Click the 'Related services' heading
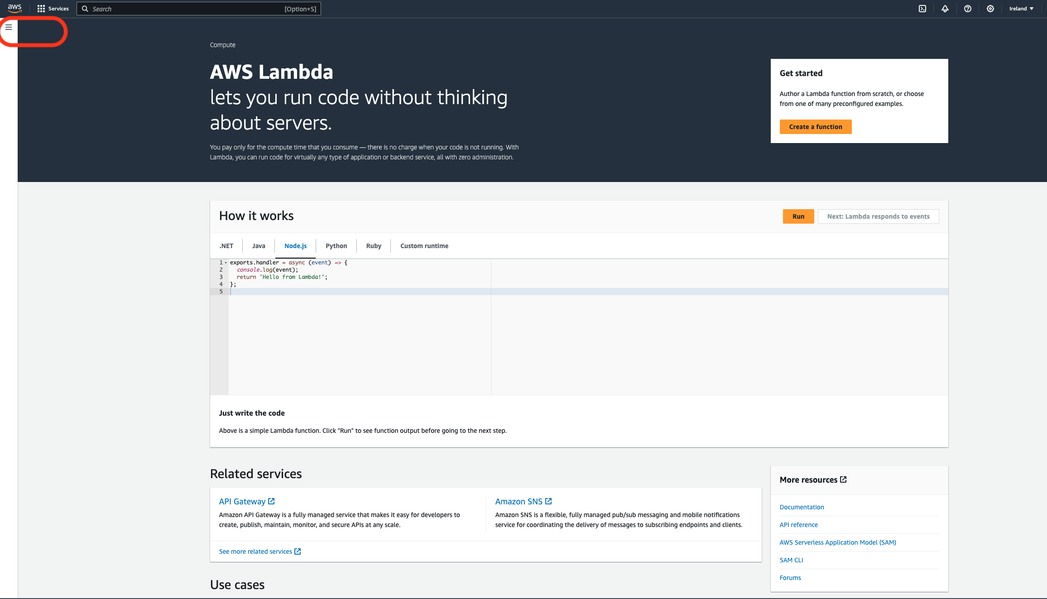This screenshot has width=1047, height=599. click(x=256, y=474)
